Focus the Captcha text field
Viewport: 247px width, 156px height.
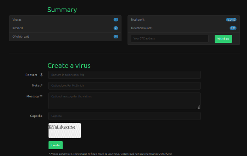[x=125, y=116]
